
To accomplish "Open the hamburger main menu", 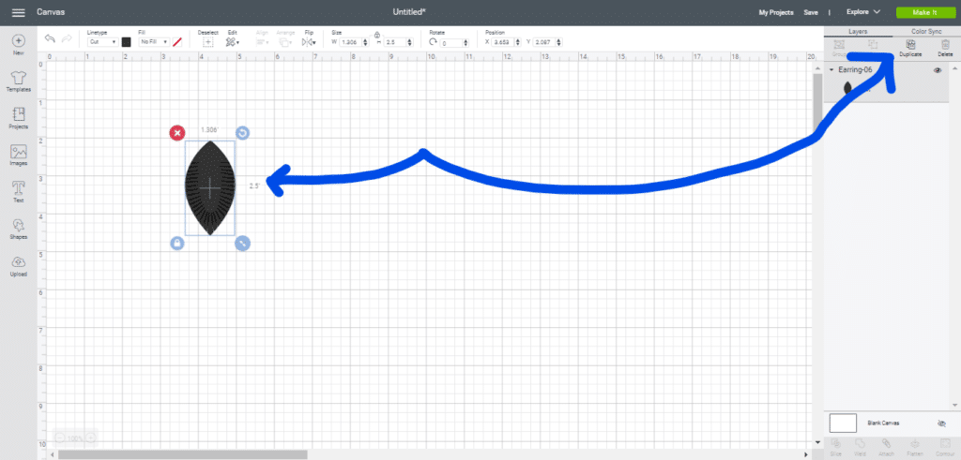I will pyautogui.click(x=18, y=12).
